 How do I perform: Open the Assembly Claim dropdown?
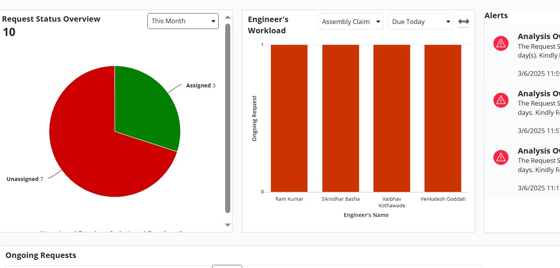(351, 22)
